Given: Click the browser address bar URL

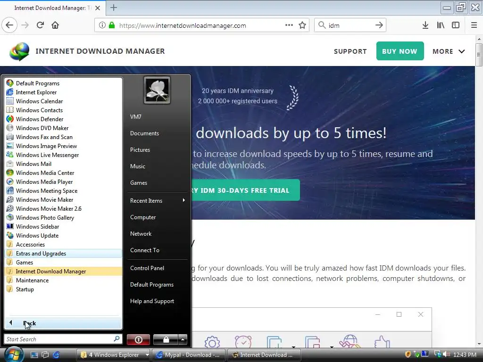Looking at the screenshot, I should pos(183,25).
